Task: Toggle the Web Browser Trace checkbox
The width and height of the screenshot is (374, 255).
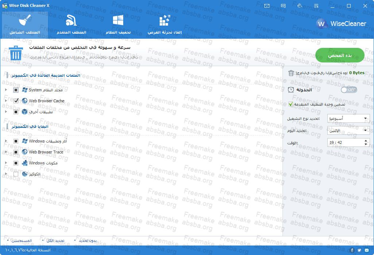Action: click(16, 152)
